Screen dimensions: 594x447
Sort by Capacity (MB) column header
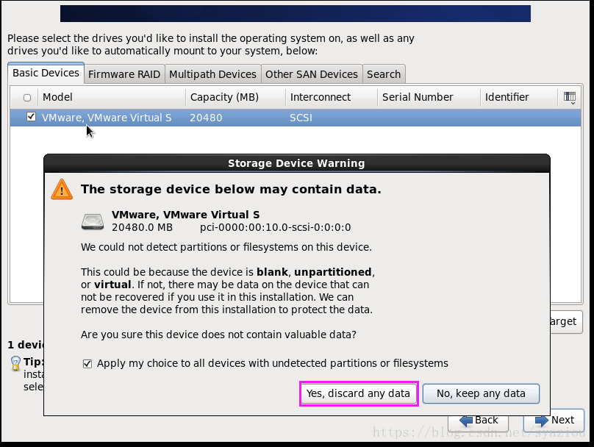tap(236, 97)
